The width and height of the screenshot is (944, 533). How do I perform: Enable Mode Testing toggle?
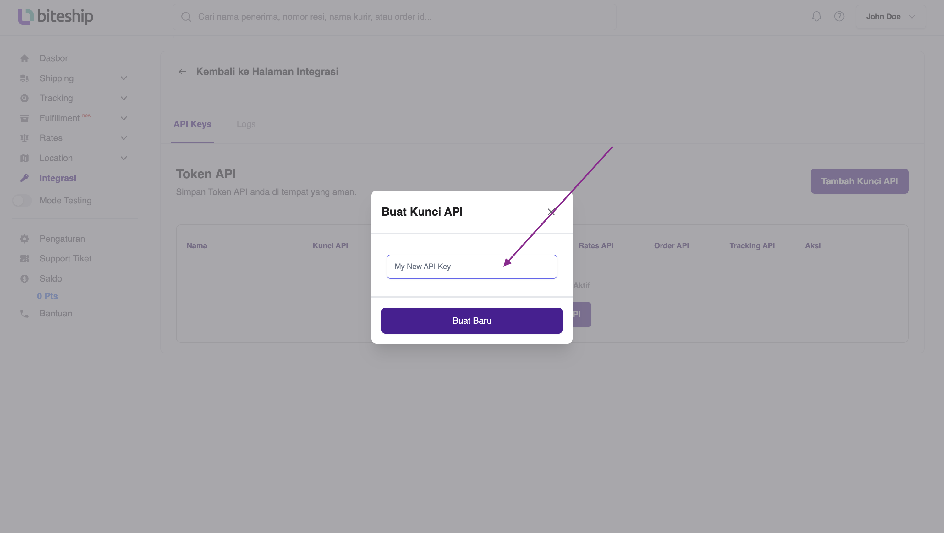(x=22, y=201)
